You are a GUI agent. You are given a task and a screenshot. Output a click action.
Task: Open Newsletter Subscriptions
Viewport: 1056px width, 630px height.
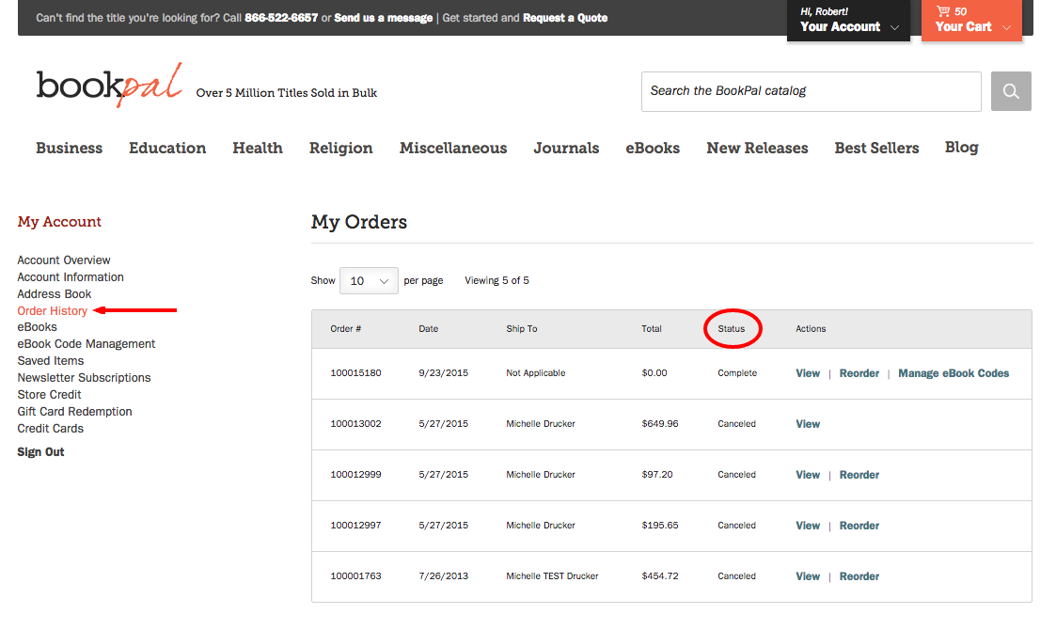[85, 377]
